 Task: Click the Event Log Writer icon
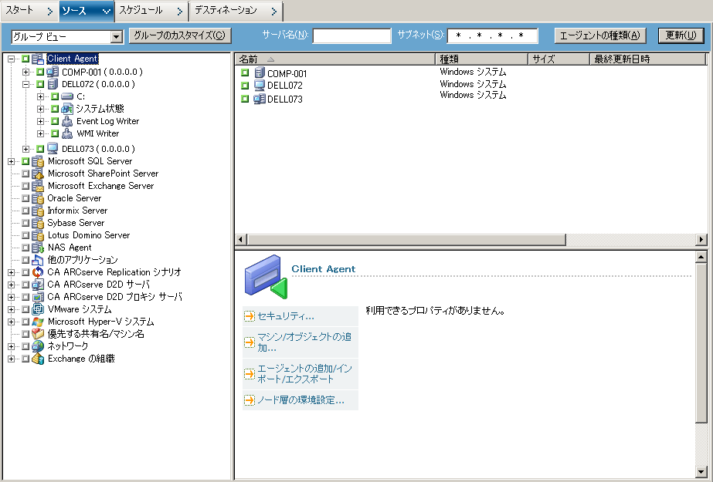(67, 121)
